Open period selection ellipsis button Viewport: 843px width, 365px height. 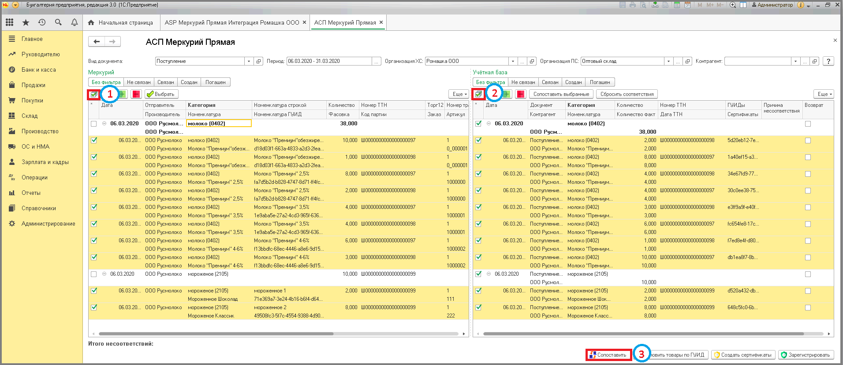point(377,61)
